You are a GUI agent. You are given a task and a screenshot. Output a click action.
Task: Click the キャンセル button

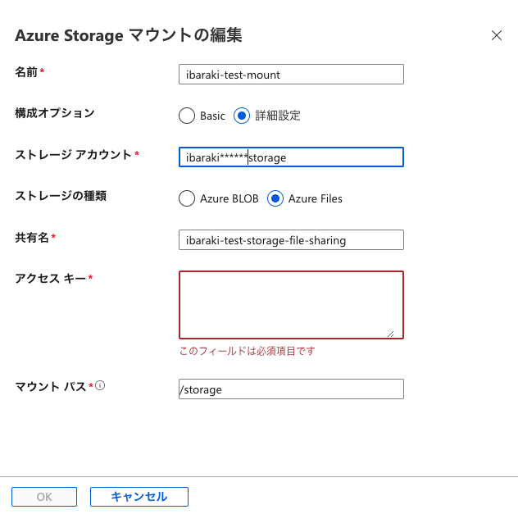coord(139,497)
